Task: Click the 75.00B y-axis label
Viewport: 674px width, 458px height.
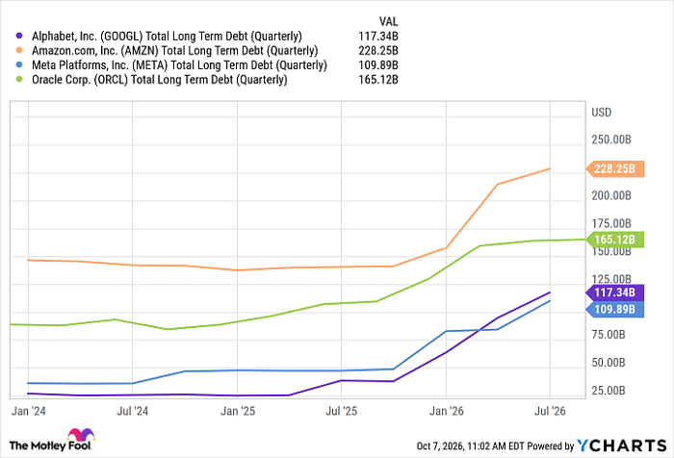Action: pyautogui.click(x=609, y=335)
